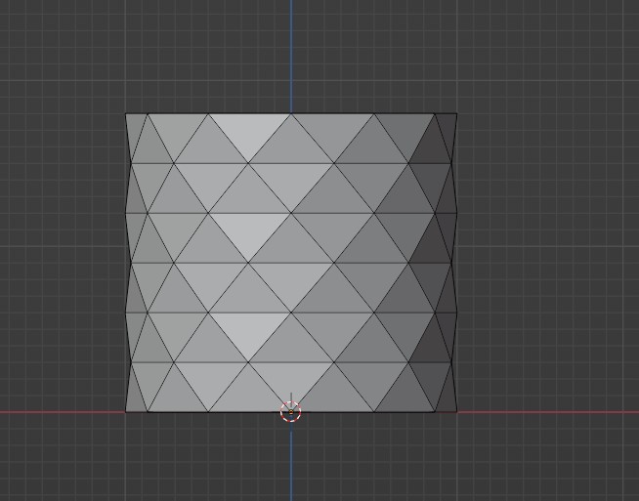Click the red X axis line left of the mesh
This screenshot has height=501, width=639.
point(59,411)
